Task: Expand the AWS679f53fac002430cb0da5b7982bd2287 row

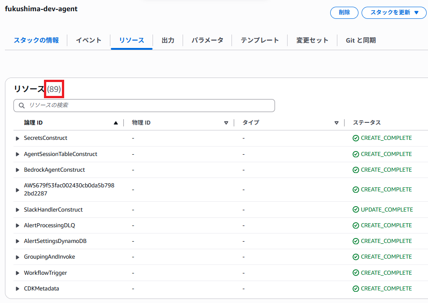Action: pos(17,190)
